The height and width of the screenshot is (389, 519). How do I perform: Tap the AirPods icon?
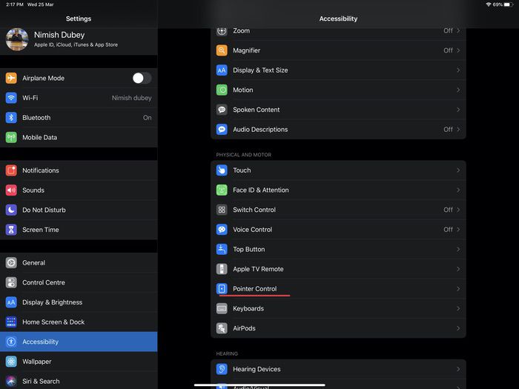pos(222,328)
